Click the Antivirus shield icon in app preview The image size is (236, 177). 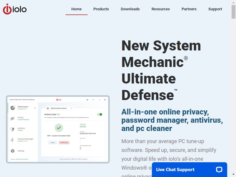12,129
